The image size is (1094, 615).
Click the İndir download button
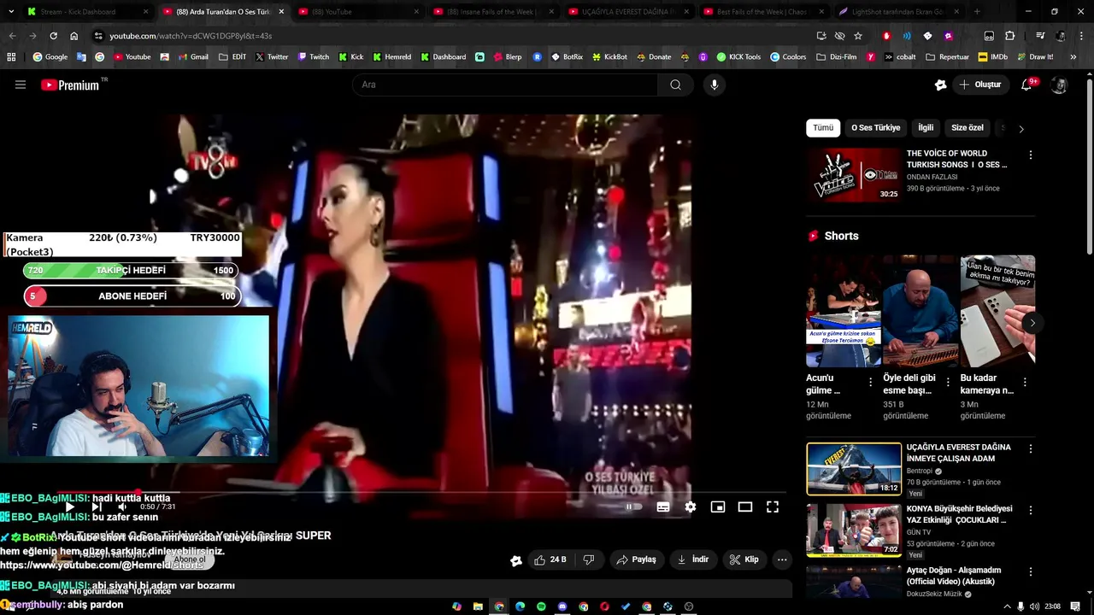coord(693,559)
